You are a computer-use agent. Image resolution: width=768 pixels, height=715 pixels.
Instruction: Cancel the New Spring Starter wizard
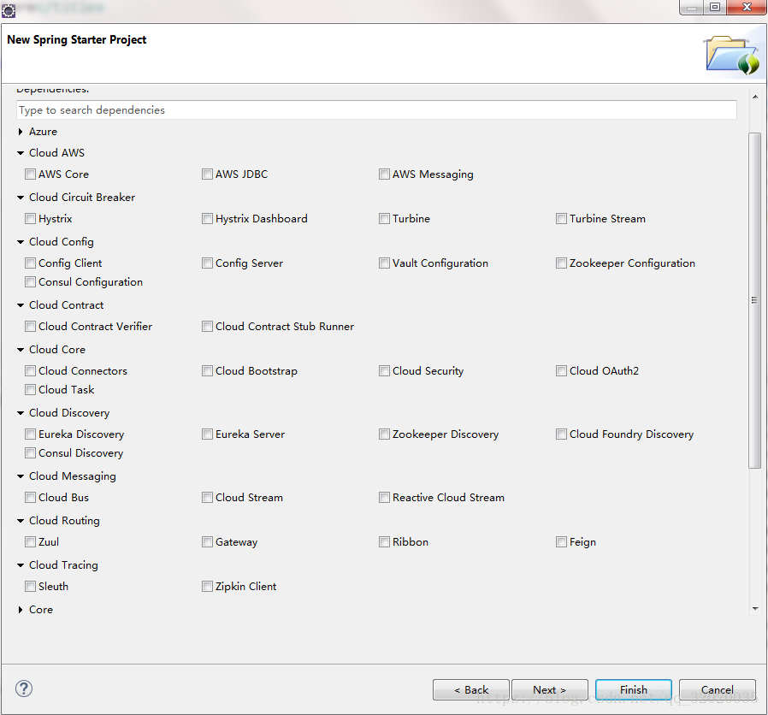click(x=717, y=689)
